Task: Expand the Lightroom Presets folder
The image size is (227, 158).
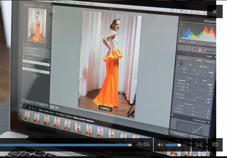Action: (x=26, y=48)
